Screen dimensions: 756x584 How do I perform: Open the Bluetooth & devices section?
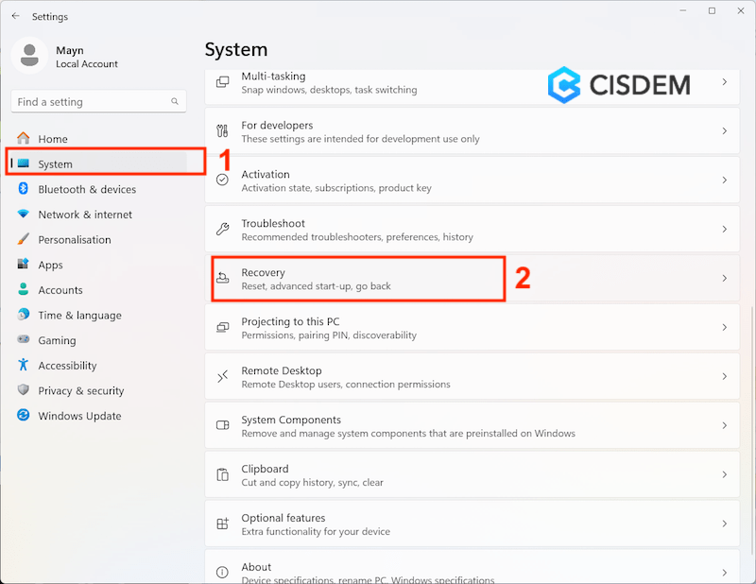pos(87,189)
